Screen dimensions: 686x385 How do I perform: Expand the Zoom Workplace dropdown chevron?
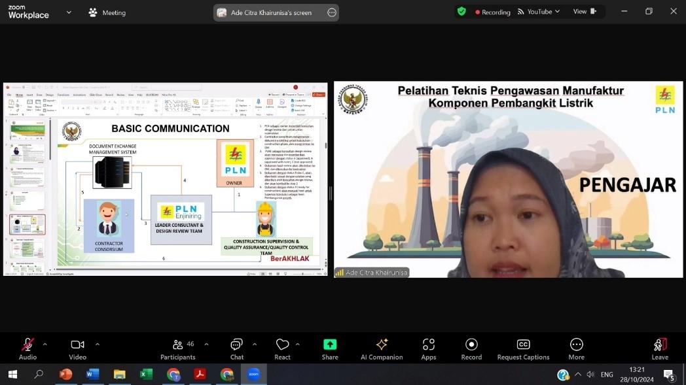(69, 12)
